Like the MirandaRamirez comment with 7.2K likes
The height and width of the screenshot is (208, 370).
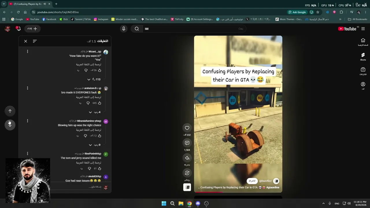(99, 136)
